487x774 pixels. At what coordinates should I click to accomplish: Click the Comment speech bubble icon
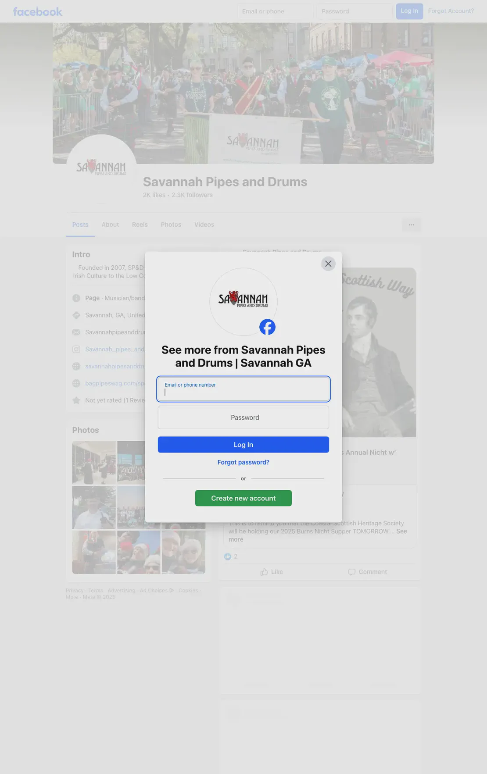(x=352, y=572)
